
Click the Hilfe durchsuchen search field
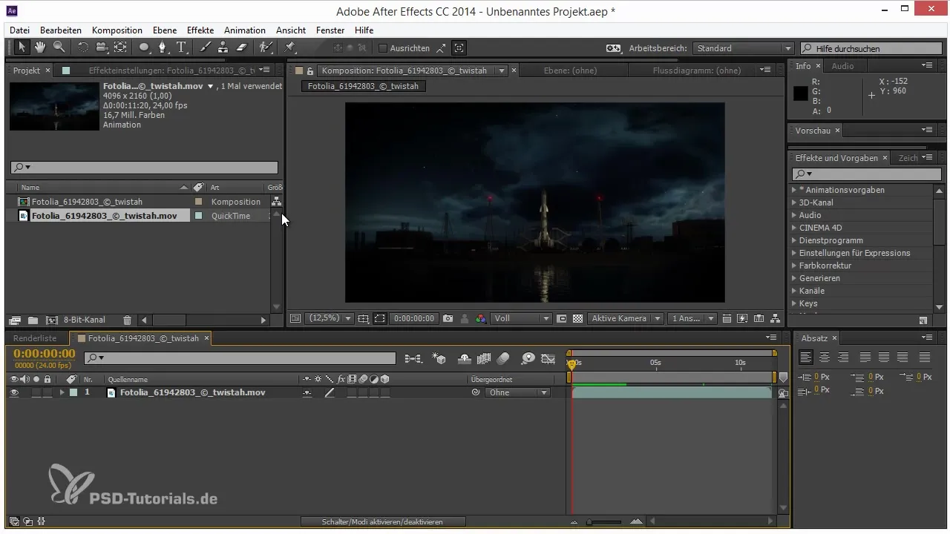[x=870, y=48]
